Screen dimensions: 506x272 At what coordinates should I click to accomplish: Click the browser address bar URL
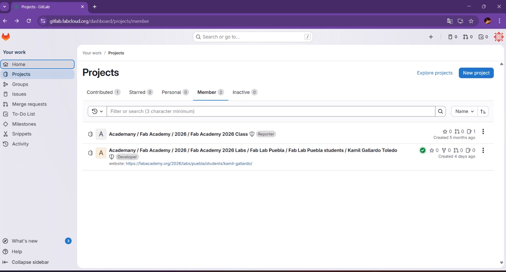99,21
